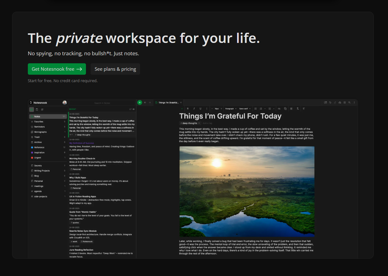Click the Get Notesnook free button
Viewport: 388px width, 276px height.
[57, 69]
